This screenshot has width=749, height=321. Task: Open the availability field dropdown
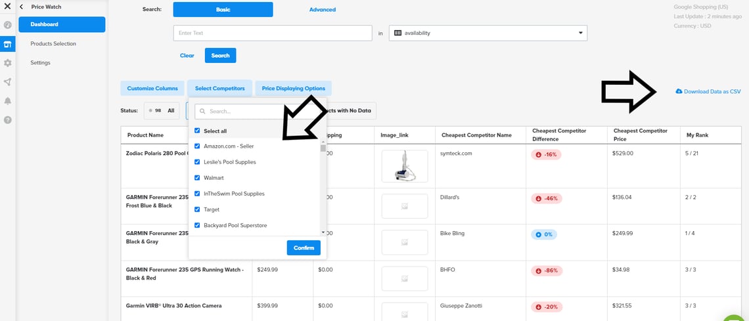tap(488, 33)
